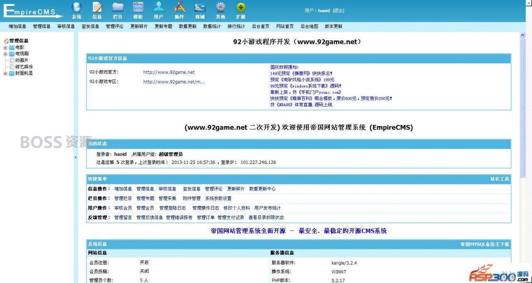Select 签发信息 in the top menu bar

point(90,26)
